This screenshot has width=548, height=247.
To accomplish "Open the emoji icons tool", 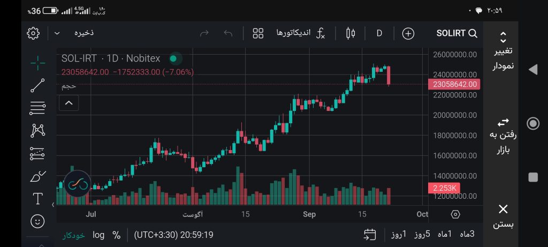I will pyautogui.click(x=38, y=221).
